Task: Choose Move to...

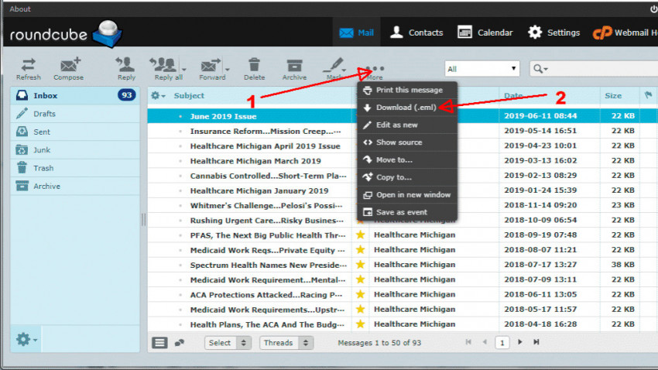Action: [407, 159]
